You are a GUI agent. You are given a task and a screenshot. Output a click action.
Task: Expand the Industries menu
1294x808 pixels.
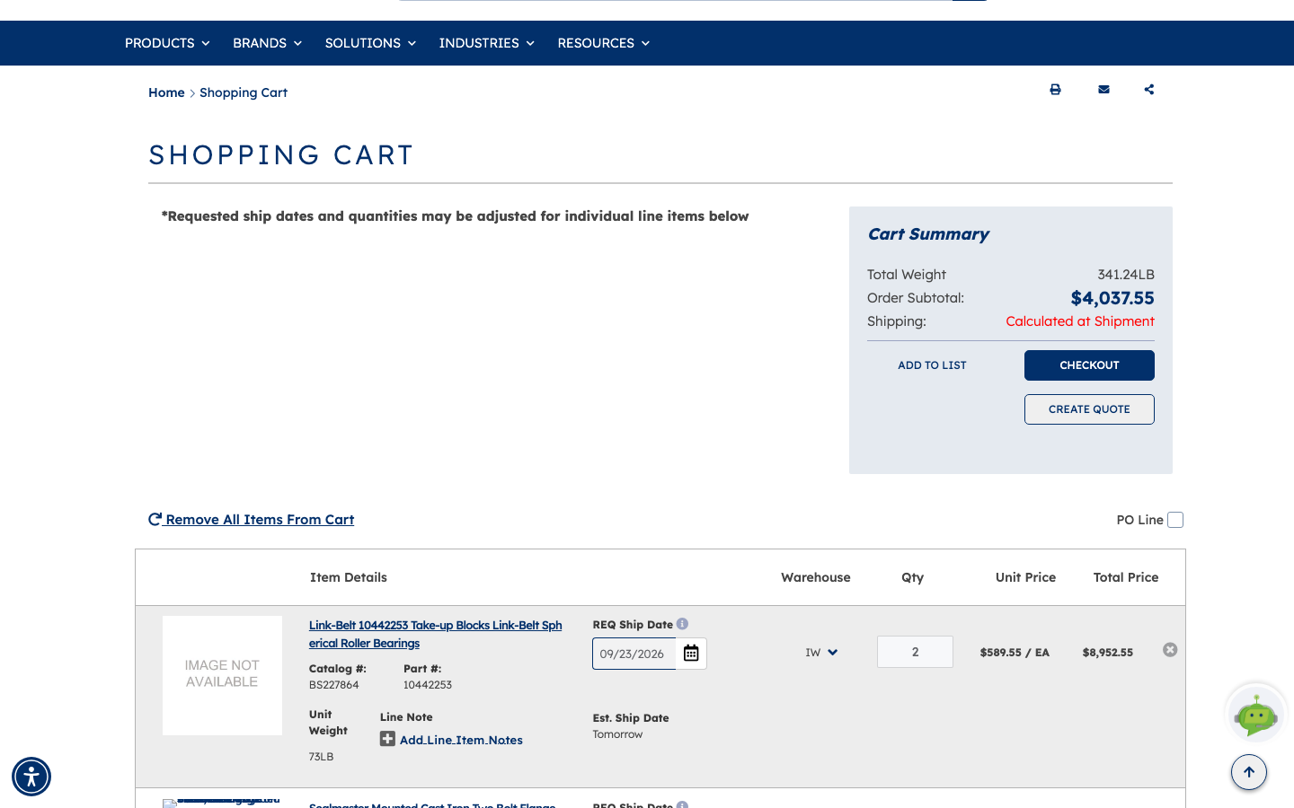point(486,43)
